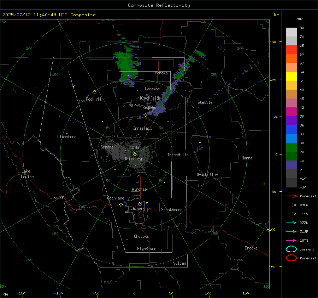Click the Lacombe label
The height and width of the screenshot is (298, 318).
click(152, 89)
